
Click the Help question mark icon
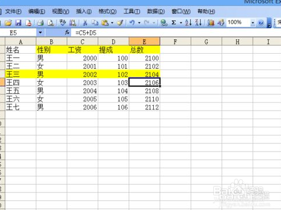[261, 23]
